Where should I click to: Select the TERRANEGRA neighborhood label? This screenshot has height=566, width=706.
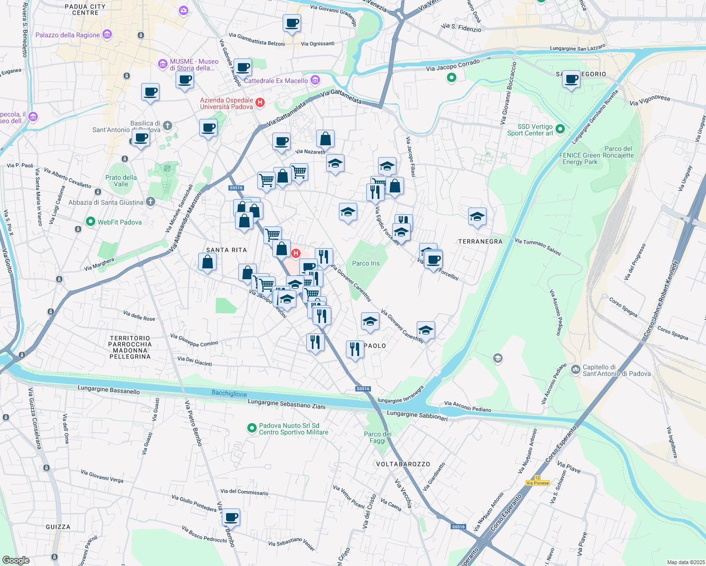(480, 241)
